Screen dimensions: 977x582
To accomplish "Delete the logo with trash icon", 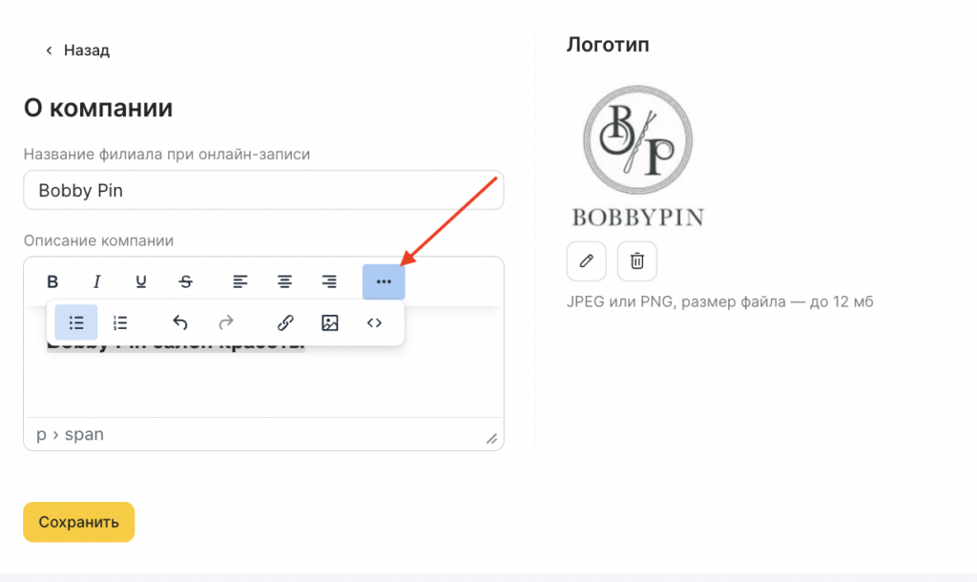I will [x=637, y=260].
